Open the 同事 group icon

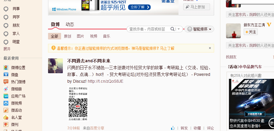(6, 9)
